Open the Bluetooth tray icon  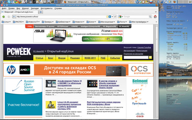click(x=158, y=2)
